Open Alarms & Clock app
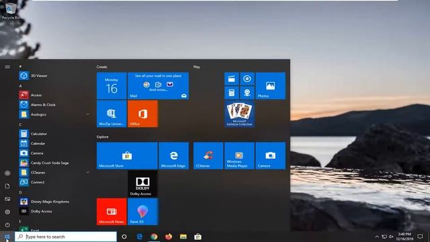This screenshot has width=430, height=242. point(54,105)
